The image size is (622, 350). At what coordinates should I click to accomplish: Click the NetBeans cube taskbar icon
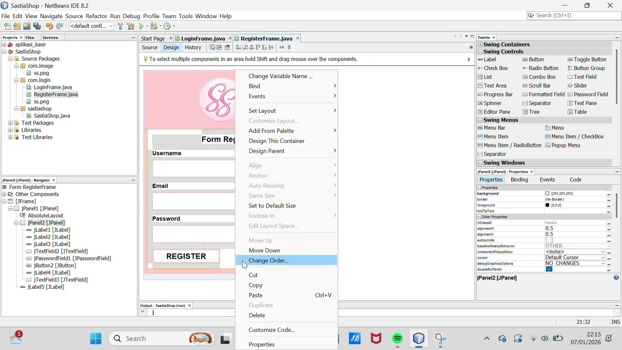[x=419, y=338]
